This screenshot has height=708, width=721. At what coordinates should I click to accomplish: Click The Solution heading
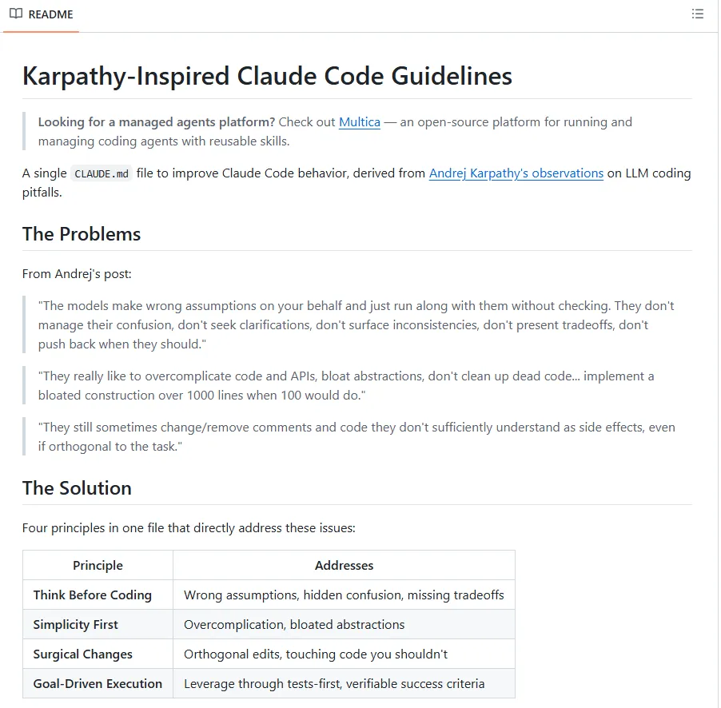[x=77, y=488]
